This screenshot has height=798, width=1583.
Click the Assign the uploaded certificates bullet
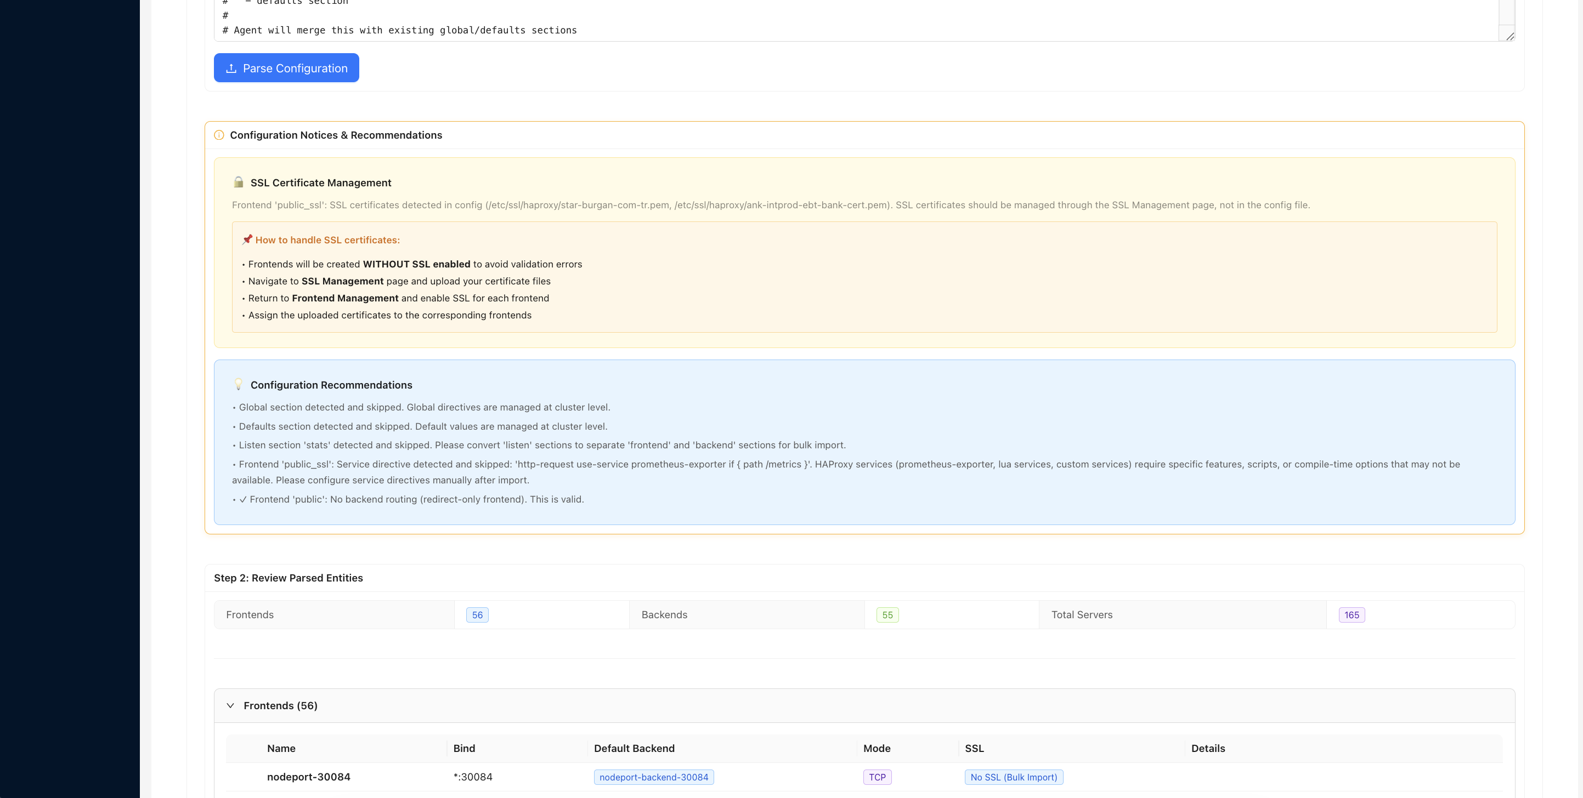(x=387, y=315)
